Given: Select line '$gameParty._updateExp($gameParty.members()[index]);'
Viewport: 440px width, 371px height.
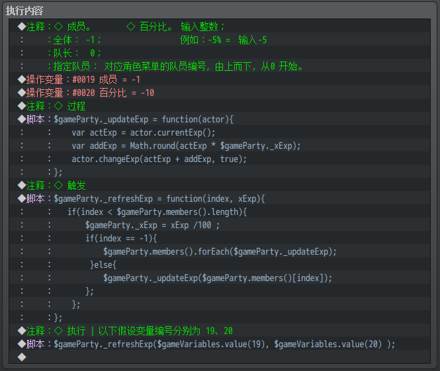Looking at the screenshot, I should click(x=220, y=278).
